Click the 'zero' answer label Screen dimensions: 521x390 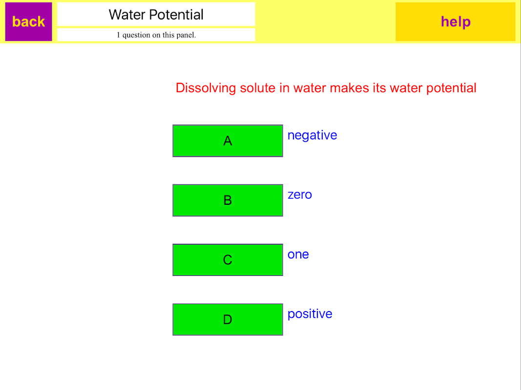299,195
